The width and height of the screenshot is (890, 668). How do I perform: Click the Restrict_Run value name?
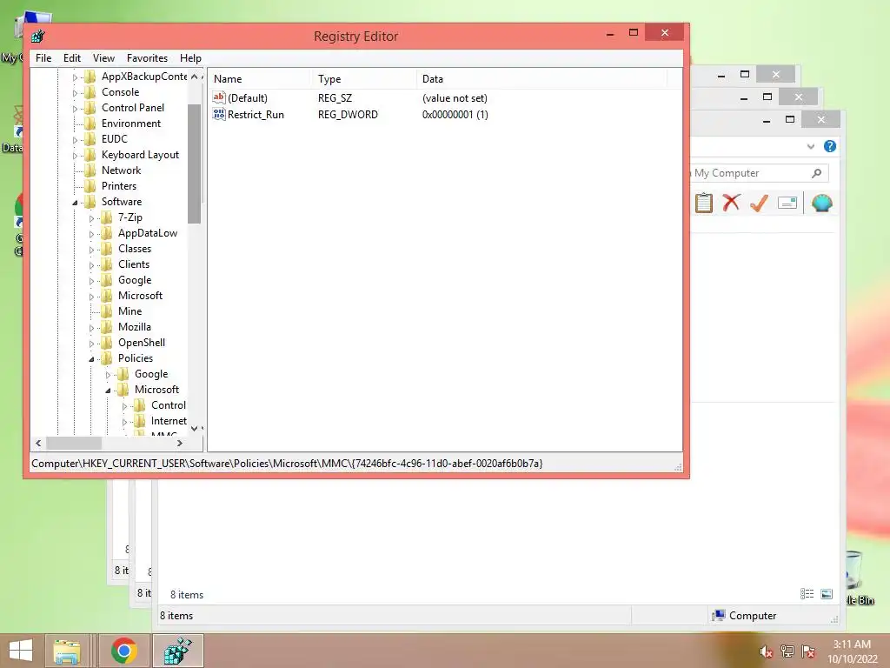coord(256,114)
